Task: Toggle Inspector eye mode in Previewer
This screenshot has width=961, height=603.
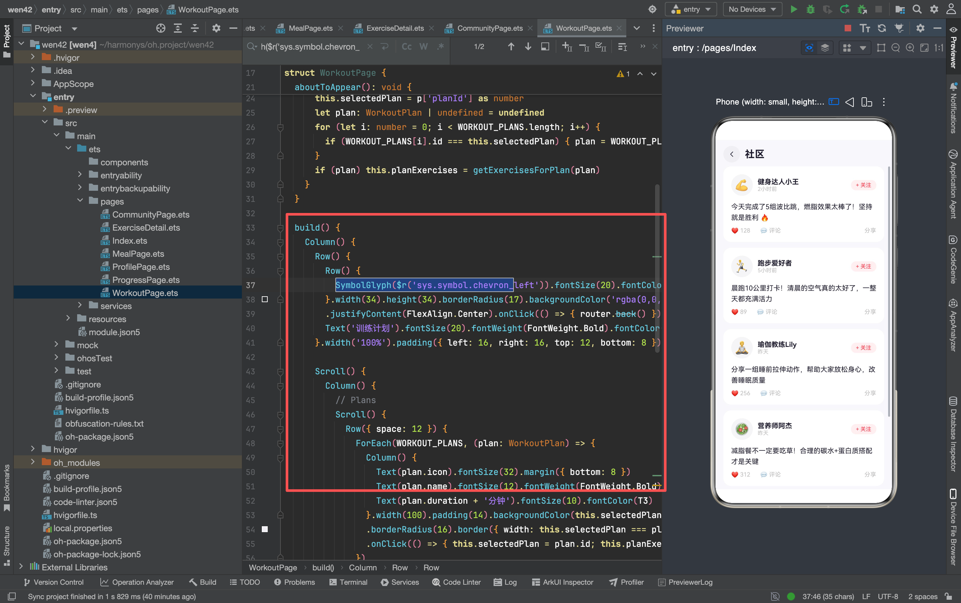Action: click(809, 48)
